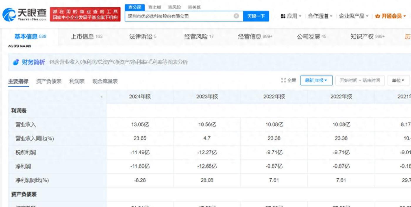Click the 营业收入同比(%) row label
Viewport: 411px width, 207px height.
[x=35, y=138]
